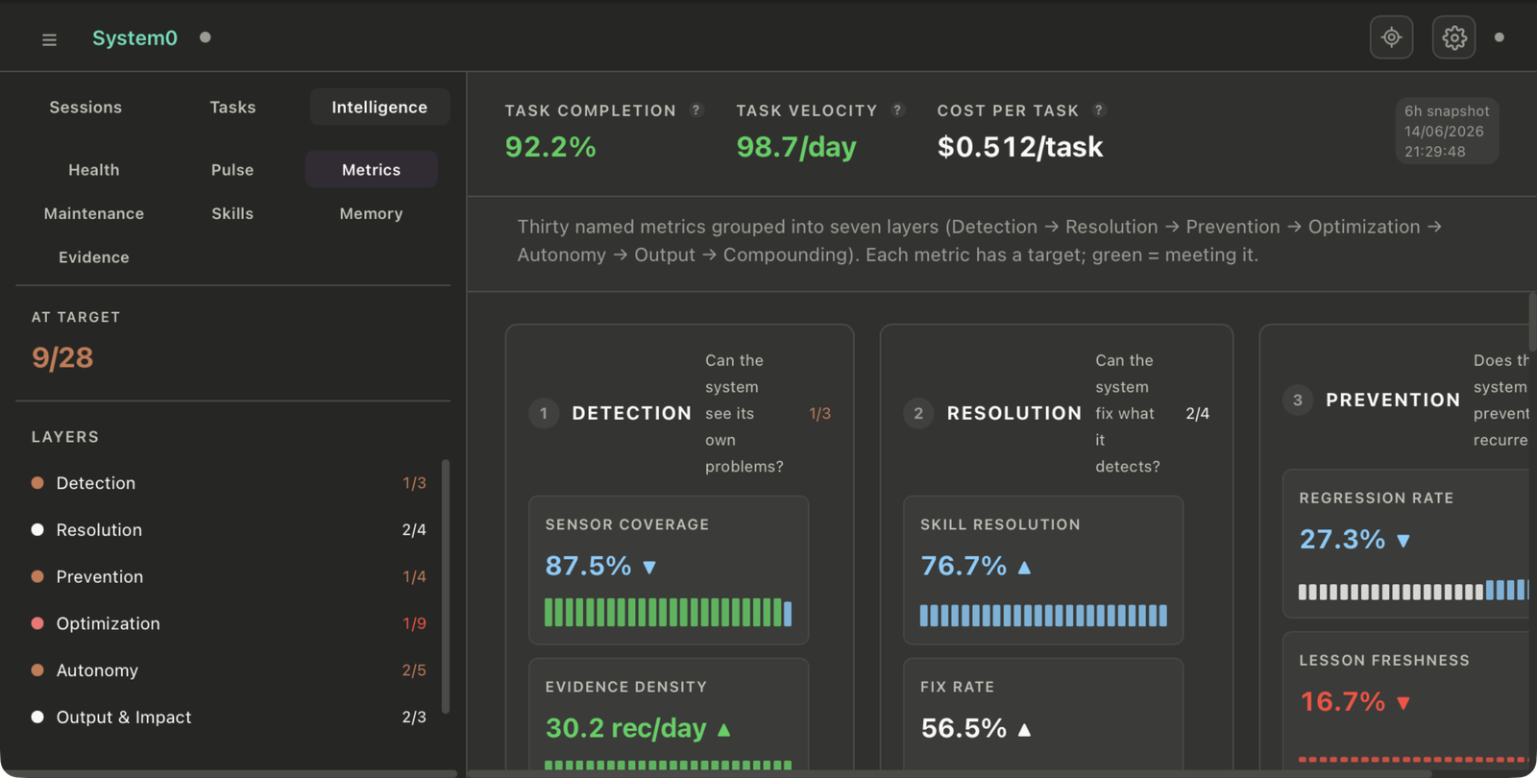
Task: Select Resolution in Layers list
Action: tap(229, 530)
